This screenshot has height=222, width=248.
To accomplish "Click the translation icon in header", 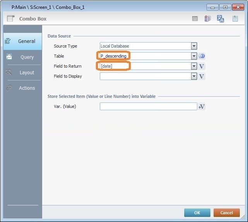I will pos(221,19).
